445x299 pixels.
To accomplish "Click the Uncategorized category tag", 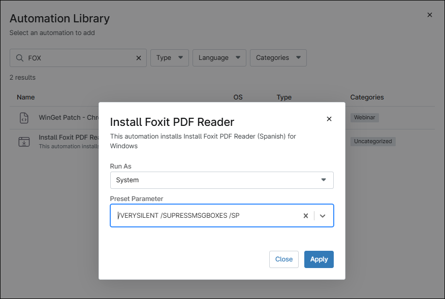I will point(373,141).
